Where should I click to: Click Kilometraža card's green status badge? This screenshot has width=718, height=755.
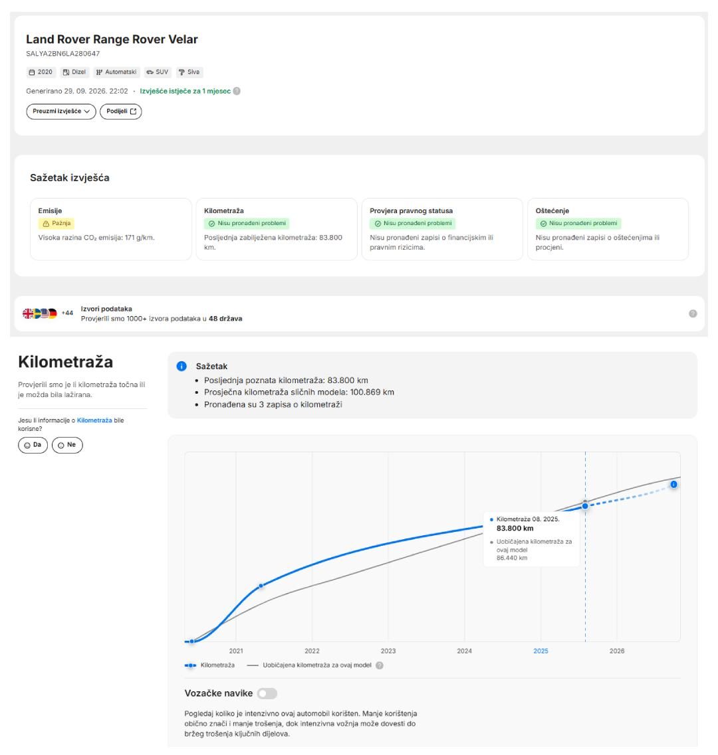(247, 223)
